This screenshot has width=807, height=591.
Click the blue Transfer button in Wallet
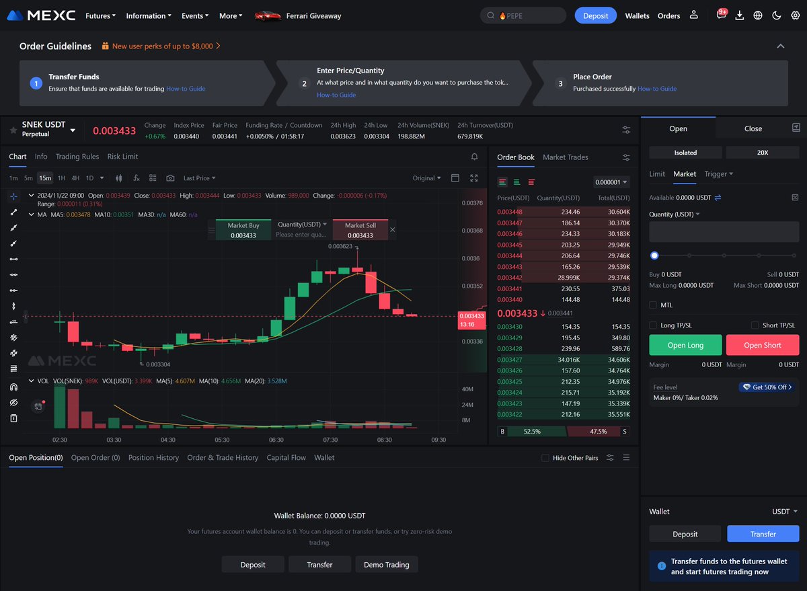763,534
